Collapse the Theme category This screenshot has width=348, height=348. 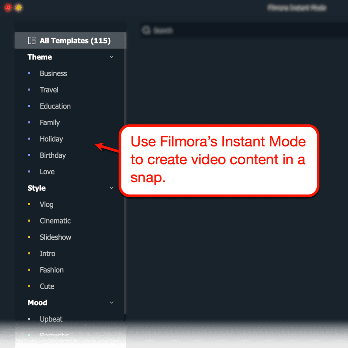click(x=111, y=56)
